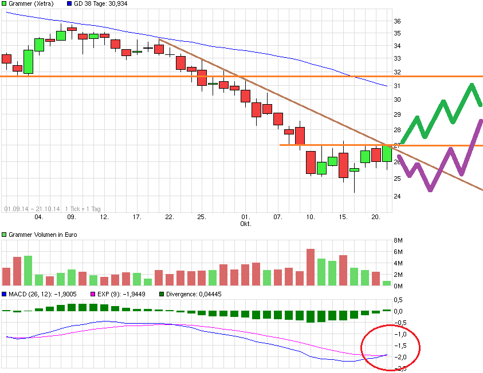Viewport: 483px width, 373px height.
Task: Click the green Grammer (Xetra) legend swatch
Action: [5, 4]
